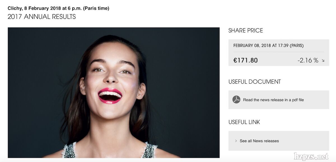
Task: Open the news release in a pdf file
Action: click(273, 100)
